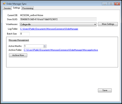Click the More Settings button
Viewport: 122px width, 104px height.
coord(108,24)
